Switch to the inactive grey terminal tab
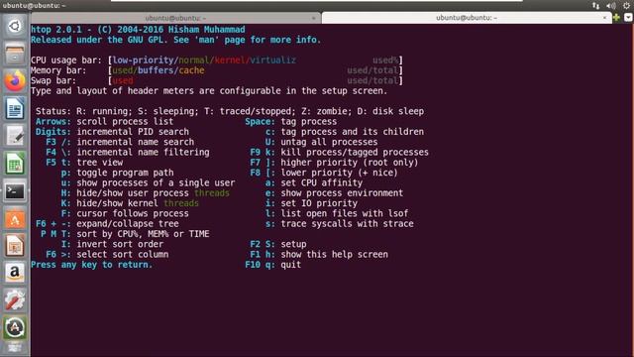This screenshot has height=357, width=634. [x=175, y=18]
